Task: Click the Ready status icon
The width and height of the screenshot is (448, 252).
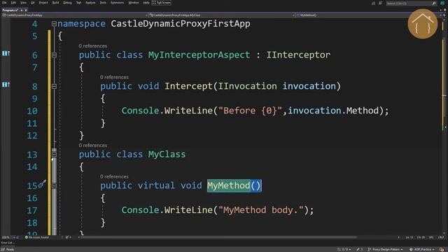Action: pos(3,249)
